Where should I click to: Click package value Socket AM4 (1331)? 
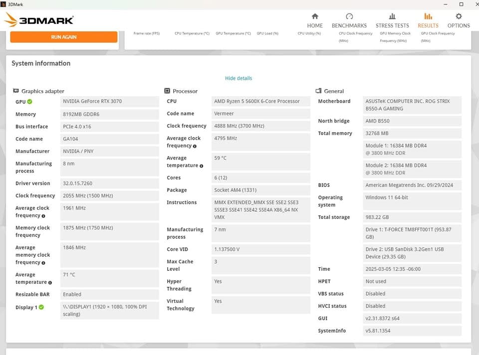260,190
